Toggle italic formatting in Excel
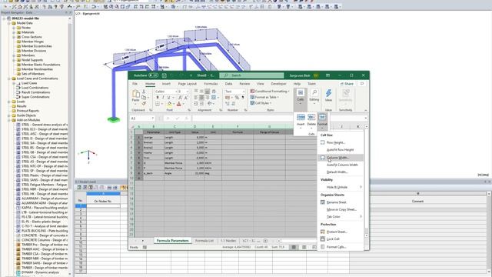 pyautogui.click(x=163, y=98)
